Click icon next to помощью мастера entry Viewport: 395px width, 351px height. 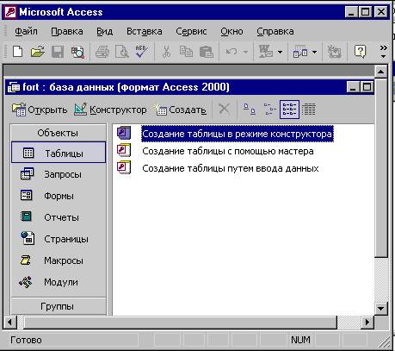[124, 150]
